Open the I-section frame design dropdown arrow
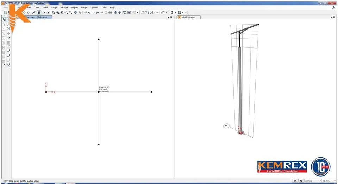The image size is (338, 184). tap(175, 13)
